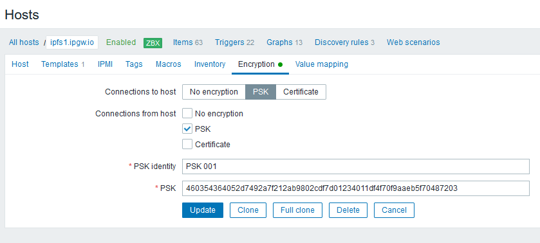Open the Inventory tab
This screenshot has width=540, height=243.
210,64
